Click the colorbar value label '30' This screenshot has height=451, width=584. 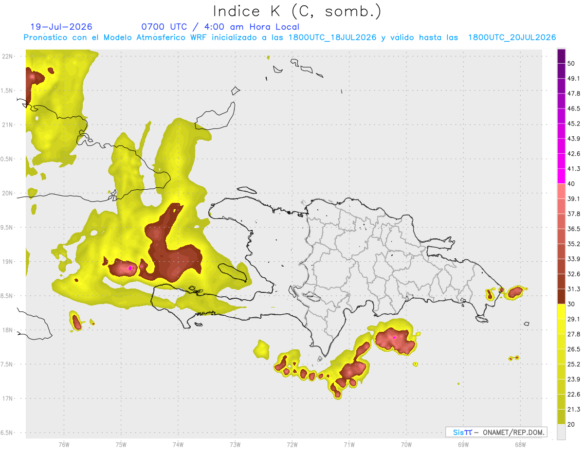[572, 304]
